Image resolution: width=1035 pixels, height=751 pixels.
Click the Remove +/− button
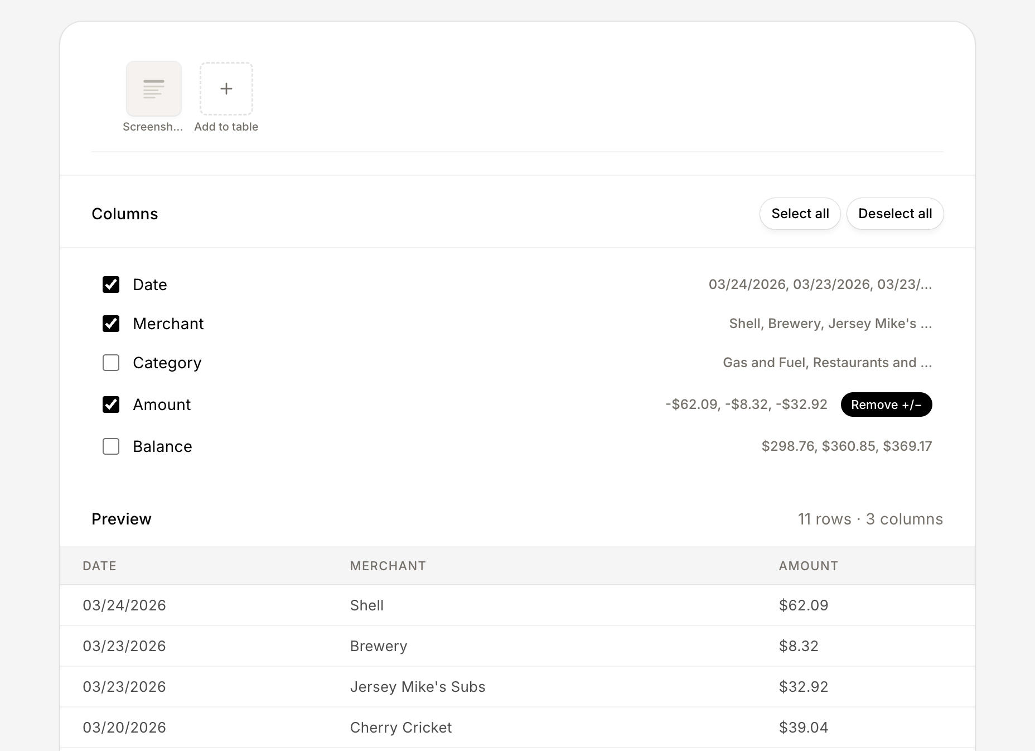[x=887, y=405]
